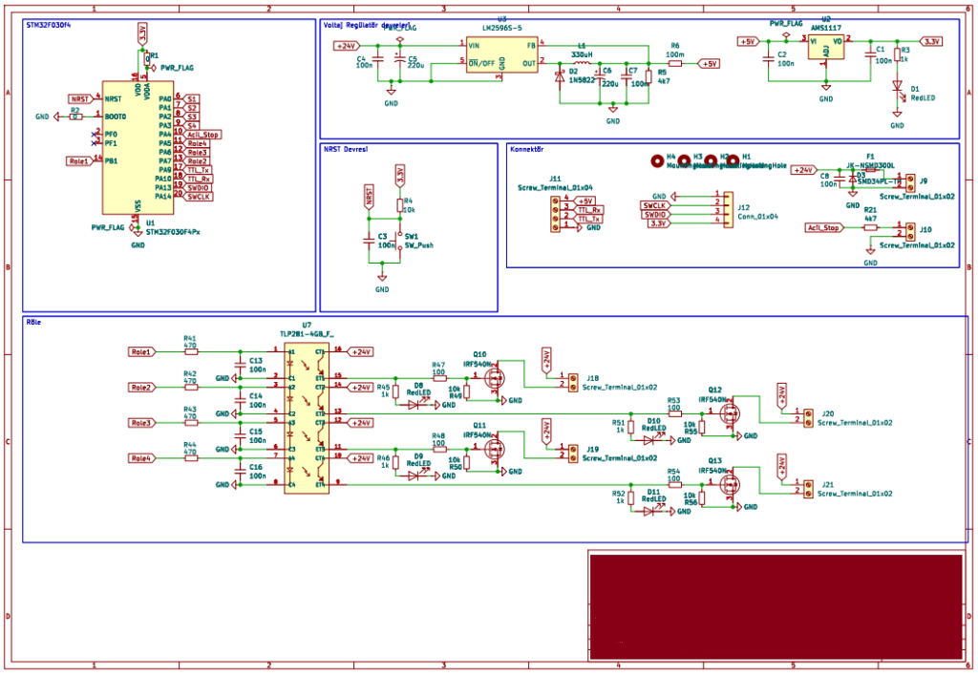
Task: Click the Role1 label on the optocoupler input
Action: click(140, 351)
